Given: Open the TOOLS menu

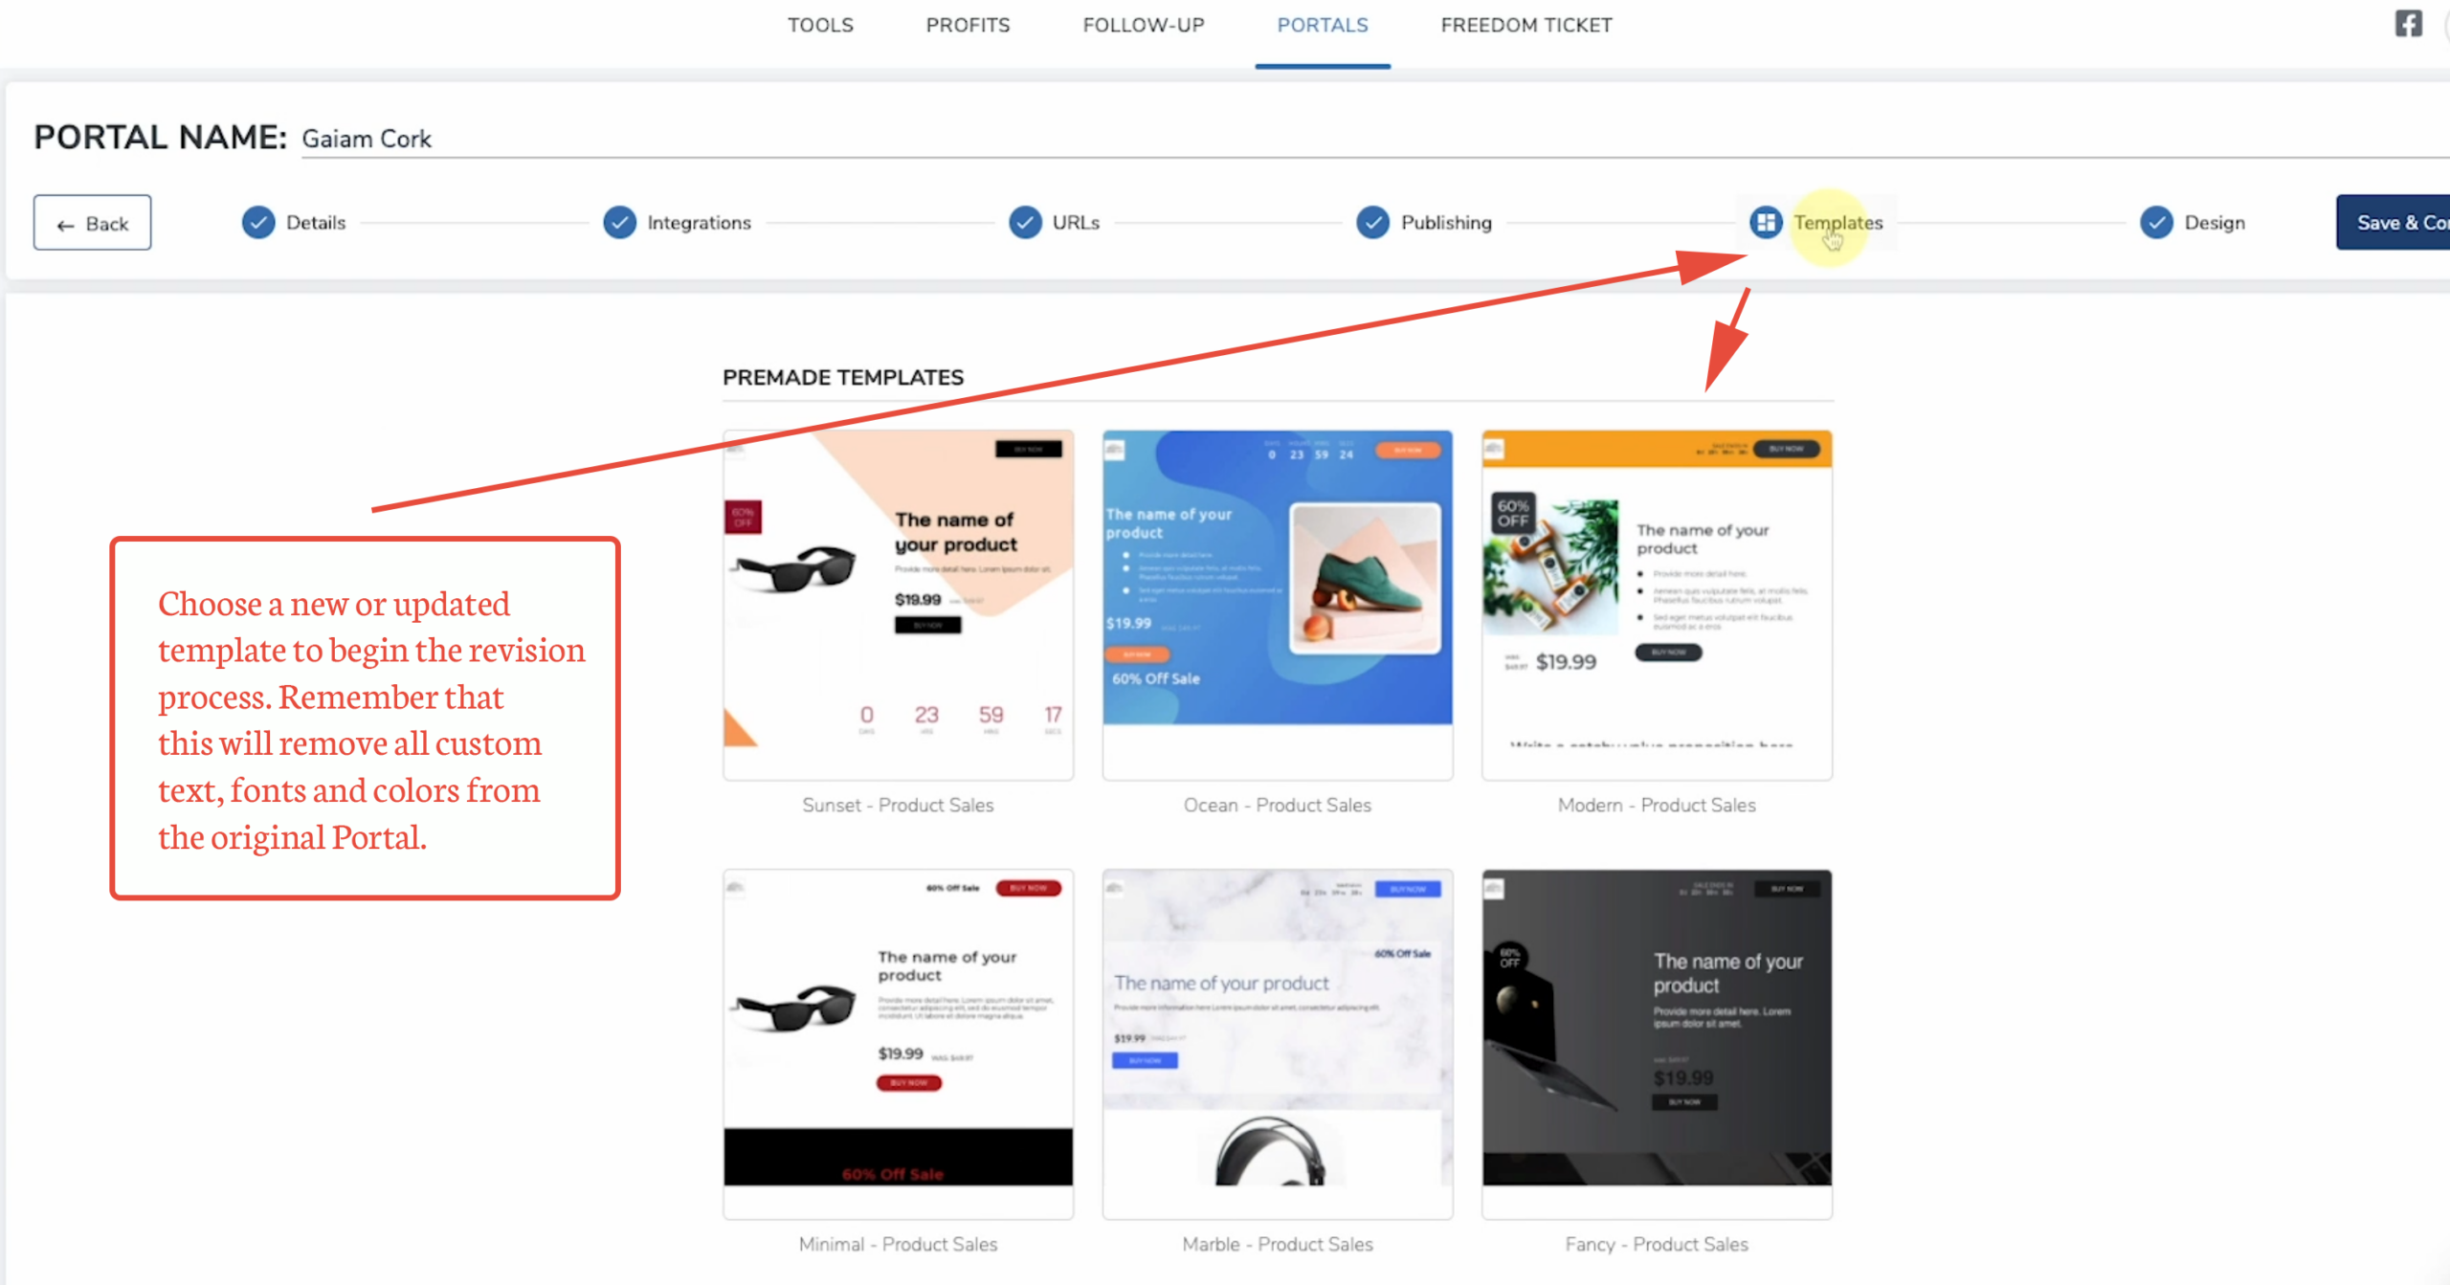Looking at the screenshot, I should click(820, 26).
